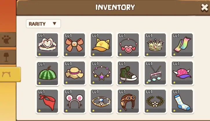
Task: Select the watermelon hat
Action: [x=48, y=73]
